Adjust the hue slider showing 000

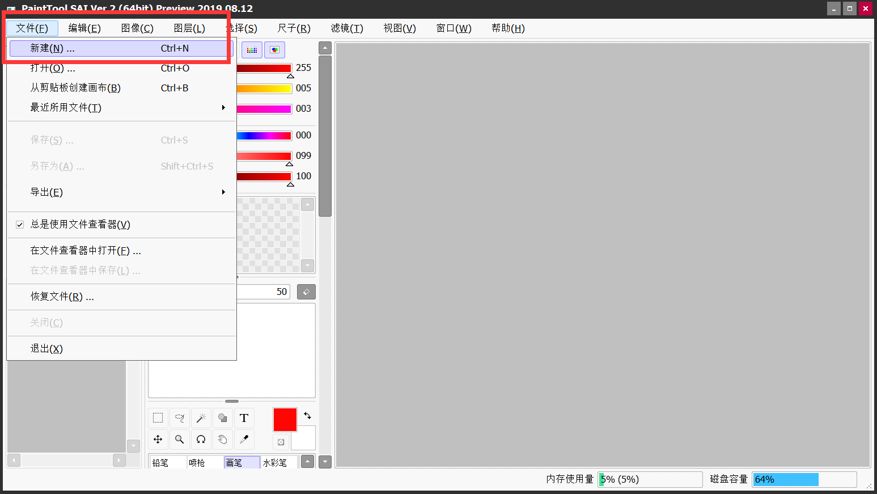coord(264,136)
